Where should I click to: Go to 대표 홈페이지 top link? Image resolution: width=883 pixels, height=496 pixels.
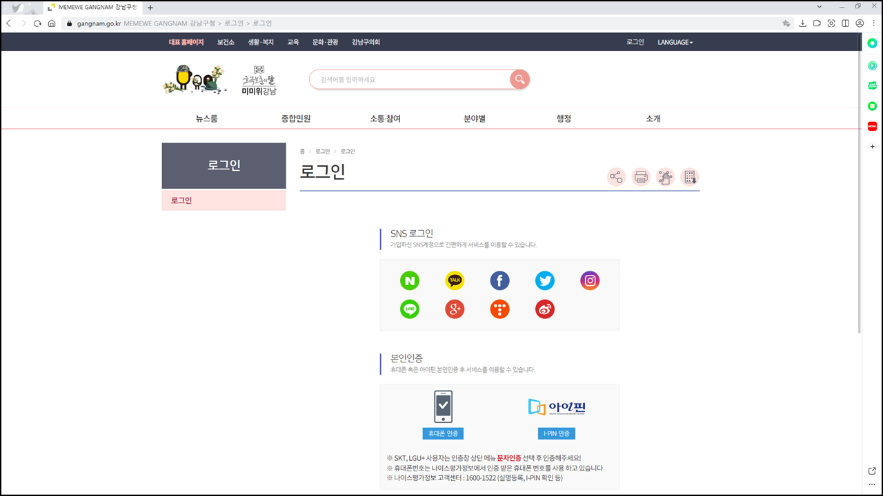tap(186, 42)
